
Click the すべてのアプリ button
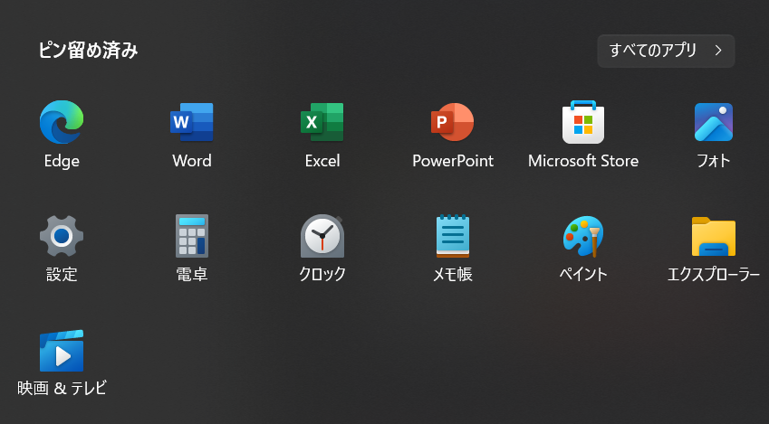pos(666,51)
